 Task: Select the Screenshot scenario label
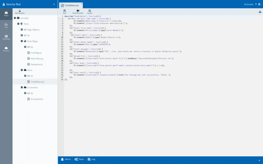coord(33,88)
